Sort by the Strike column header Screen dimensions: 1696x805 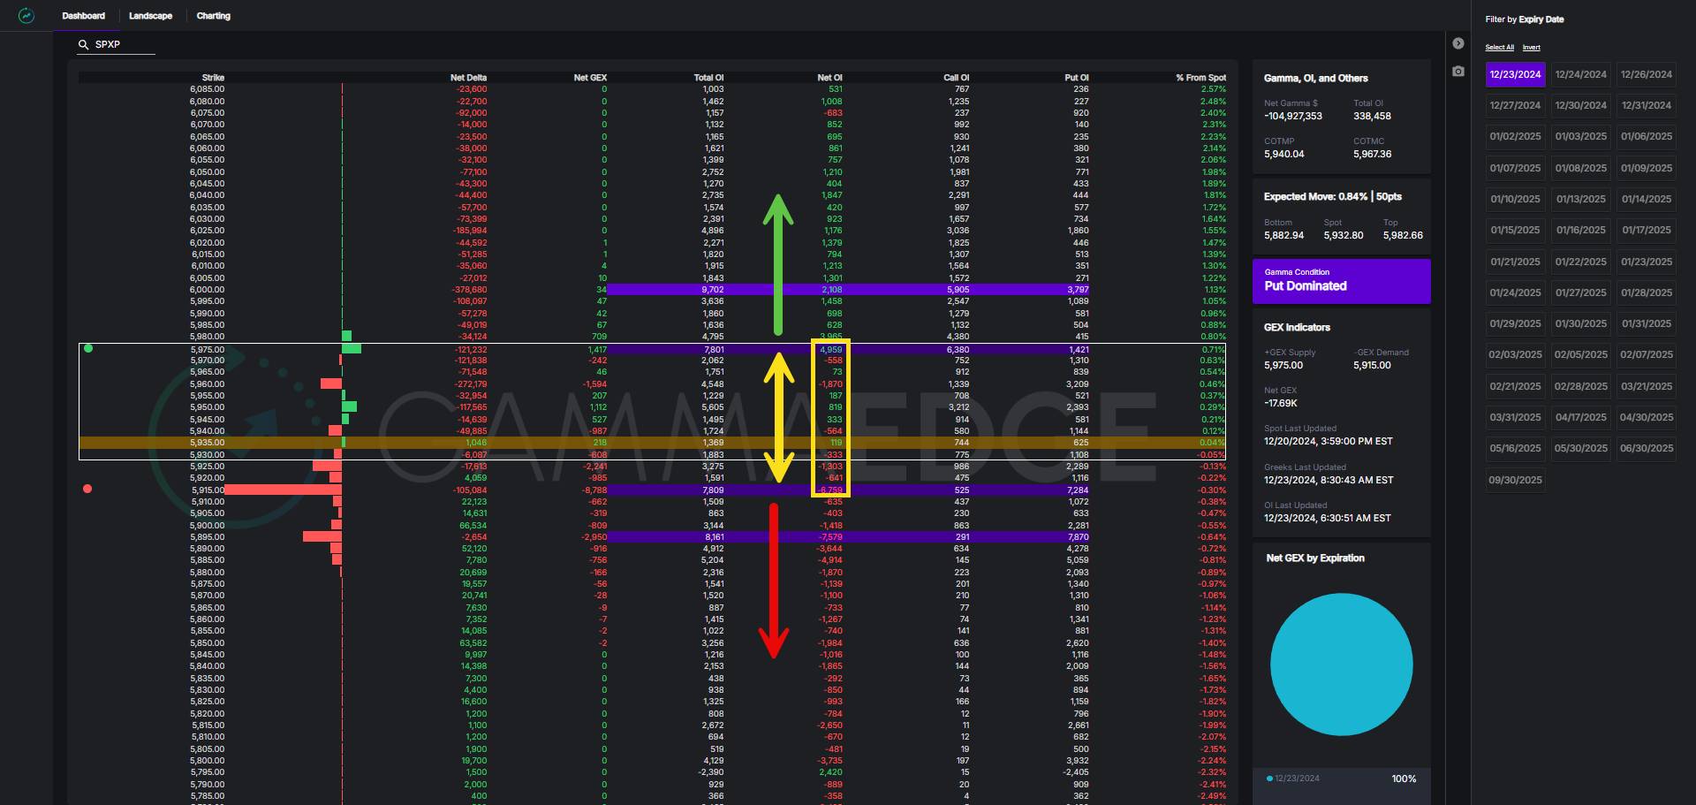coord(213,78)
